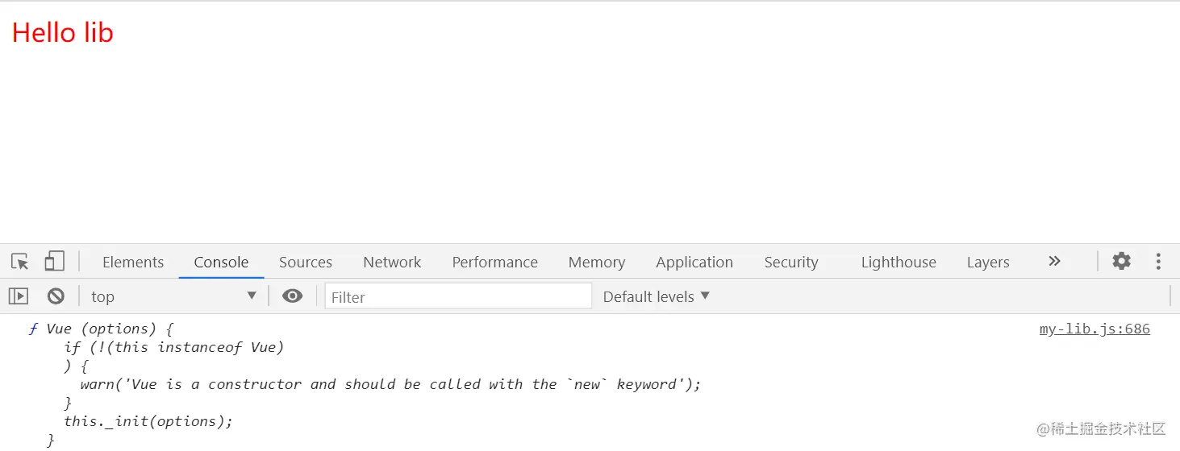Open the top context dropdown
The image size is (1180, 451).
[x=173, y=296]
